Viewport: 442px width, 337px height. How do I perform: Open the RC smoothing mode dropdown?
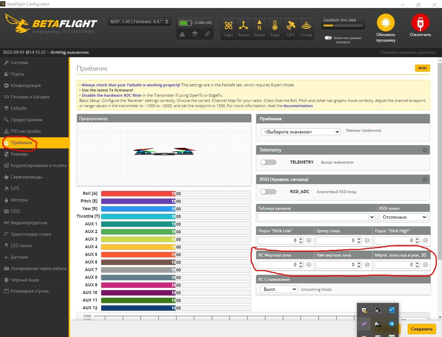pos(279,289)
